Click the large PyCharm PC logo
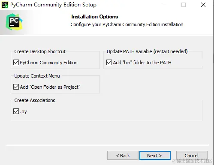 click(x=14, y=22)
